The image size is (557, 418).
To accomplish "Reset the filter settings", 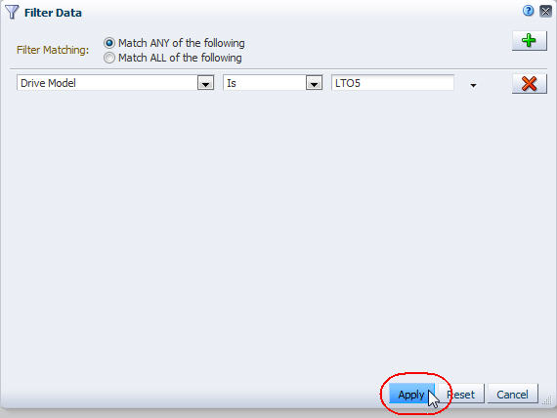I will (x=460, y=394).
